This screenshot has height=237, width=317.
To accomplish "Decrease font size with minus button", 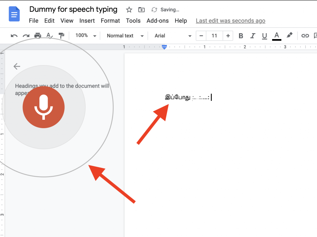I will (201, 36).
